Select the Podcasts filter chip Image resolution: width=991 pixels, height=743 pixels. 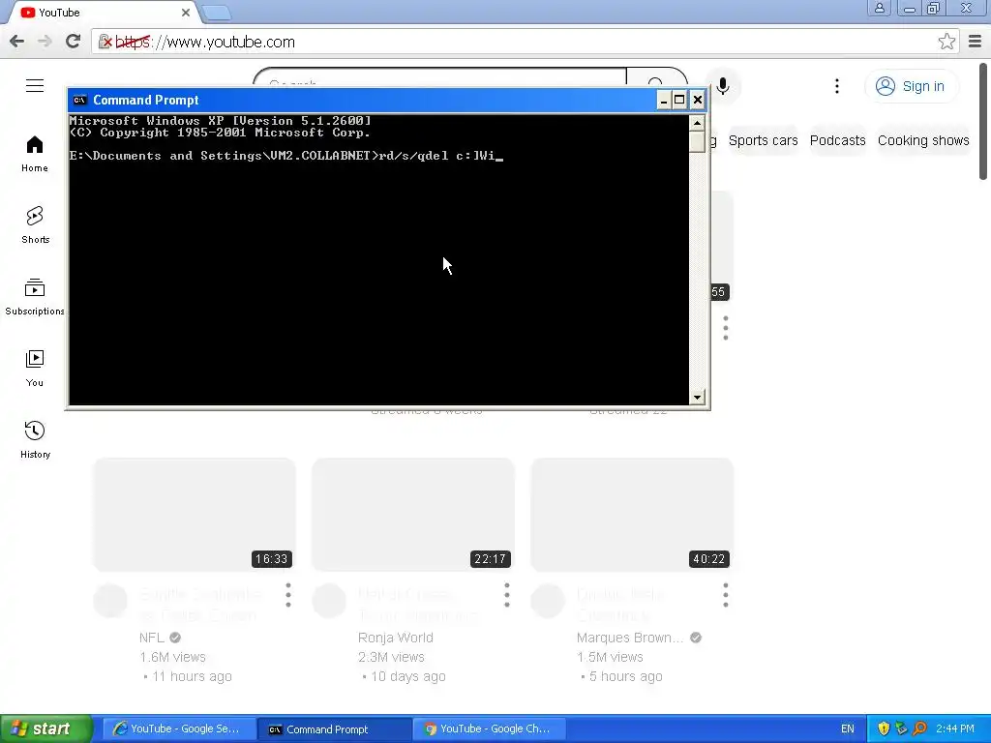[837, 140]
